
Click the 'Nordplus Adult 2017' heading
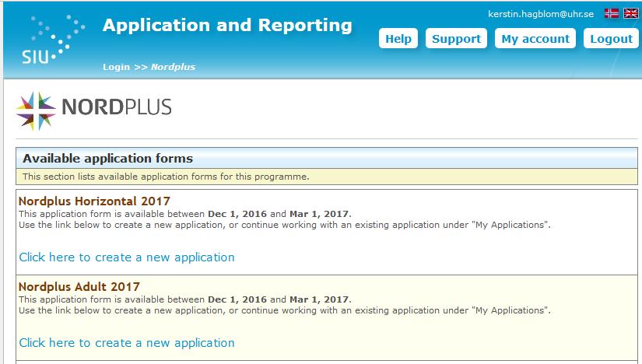(79, 287)
